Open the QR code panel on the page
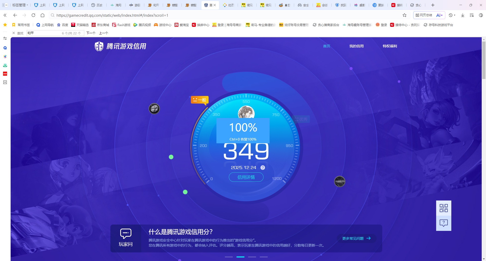The image size is (486, 261). (x=443, y=208)
